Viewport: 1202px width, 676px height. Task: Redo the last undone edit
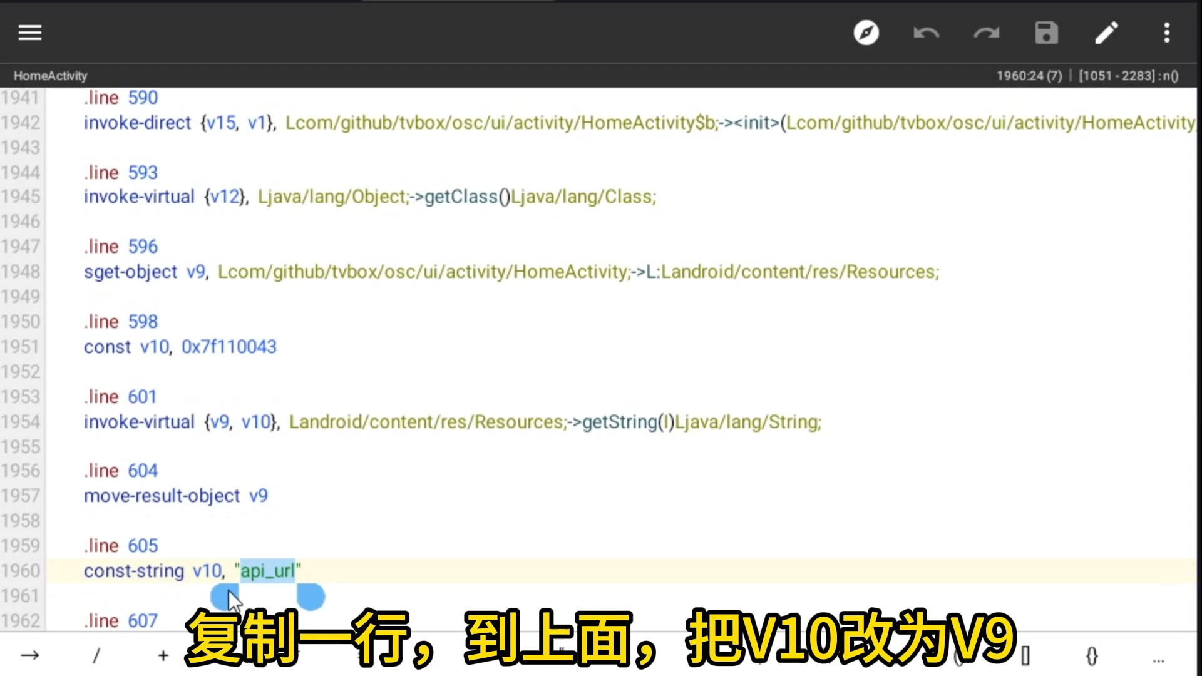click(x=986, y=33)
